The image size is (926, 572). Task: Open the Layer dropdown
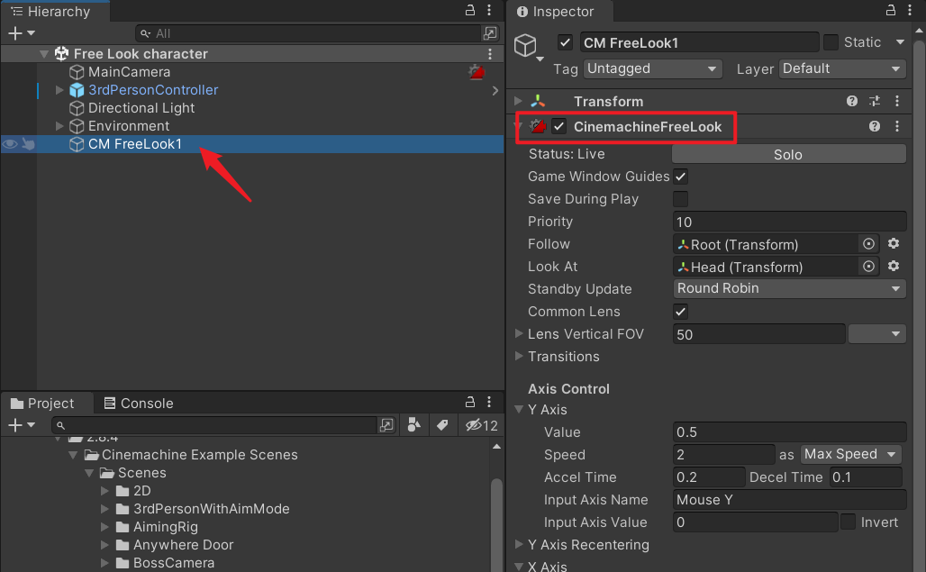pyautogui.click(x=842, y=69)
